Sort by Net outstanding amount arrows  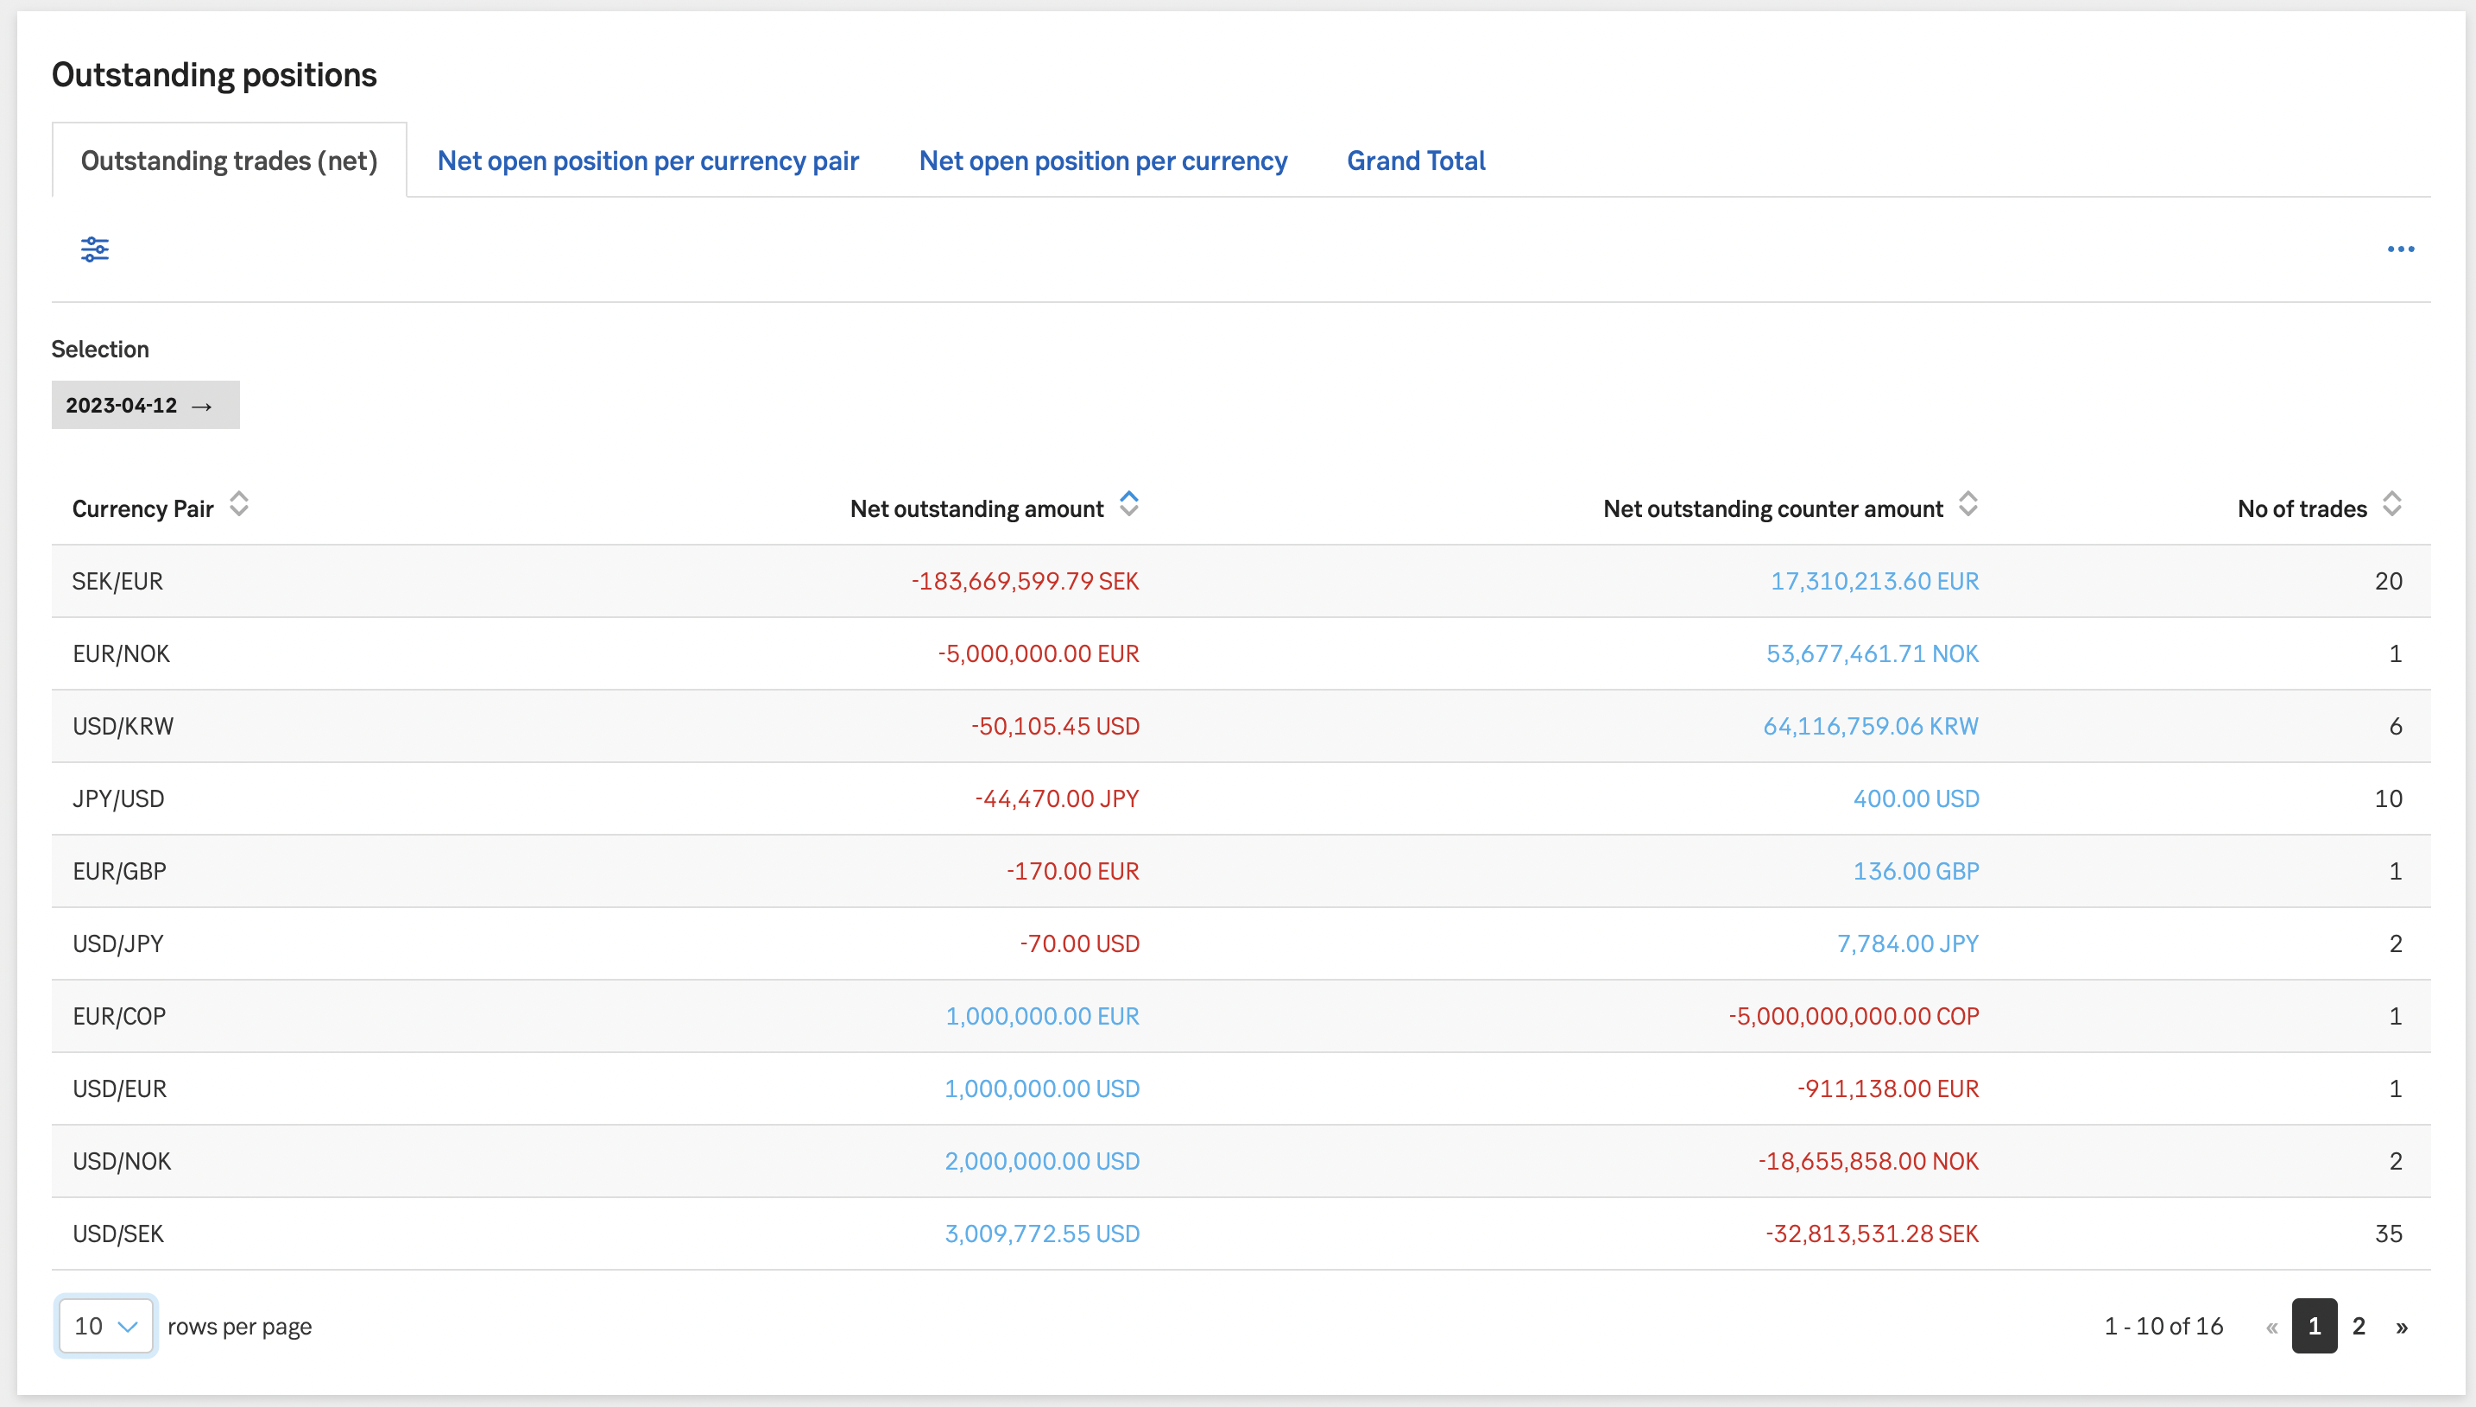(x=1127, y=504)
